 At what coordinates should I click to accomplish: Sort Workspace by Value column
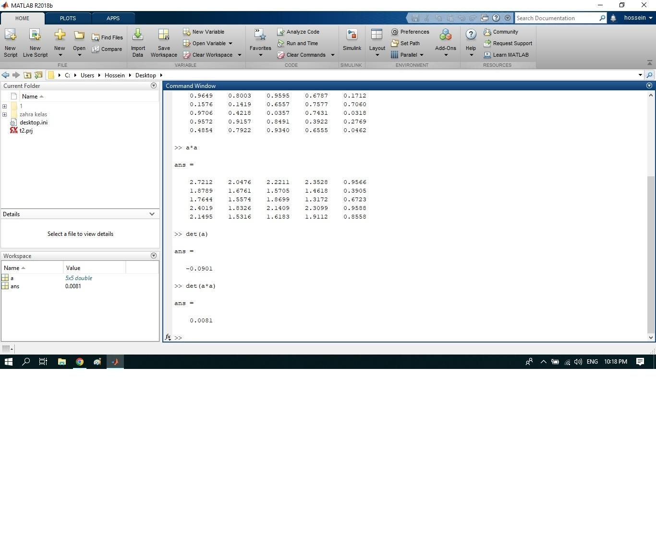94,268
